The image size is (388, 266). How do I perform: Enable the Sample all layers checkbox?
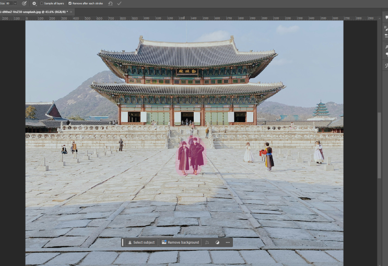click(42, 3)
